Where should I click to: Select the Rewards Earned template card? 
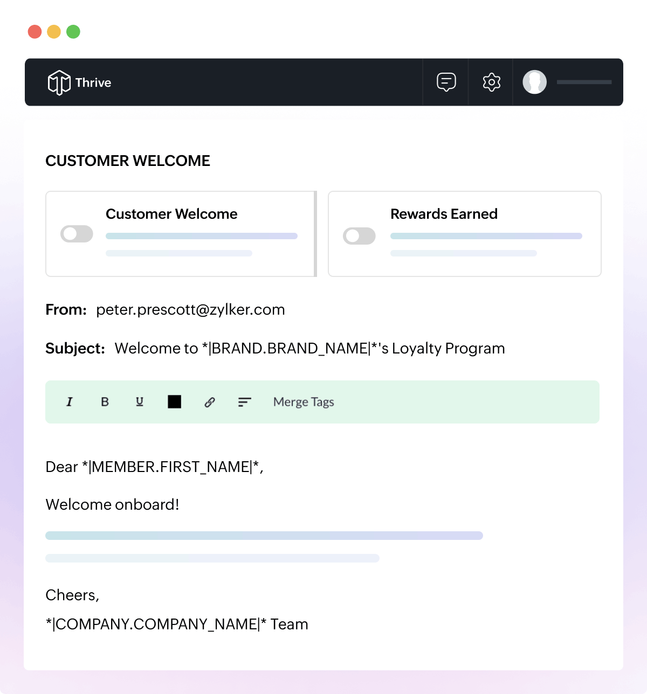click(464, 233)
